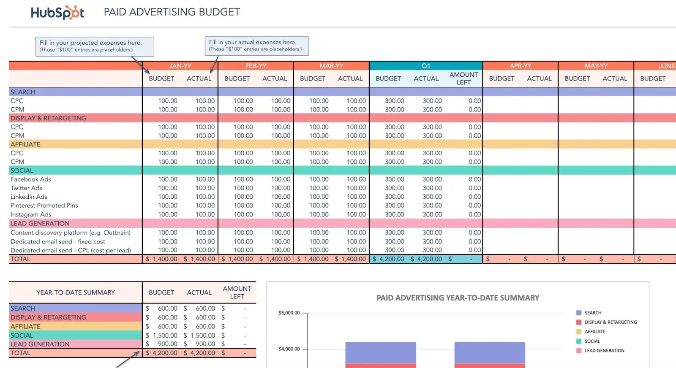The image size is (676, 368).
Task: Click the HubSpot logo
Action: pos(57,12)
